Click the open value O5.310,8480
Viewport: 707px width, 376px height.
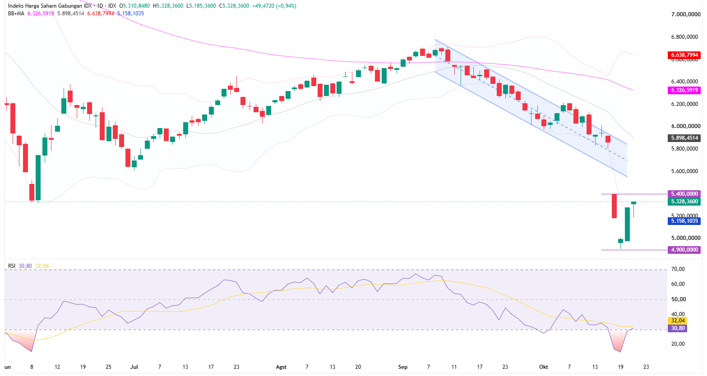click(x=134, y=6)
